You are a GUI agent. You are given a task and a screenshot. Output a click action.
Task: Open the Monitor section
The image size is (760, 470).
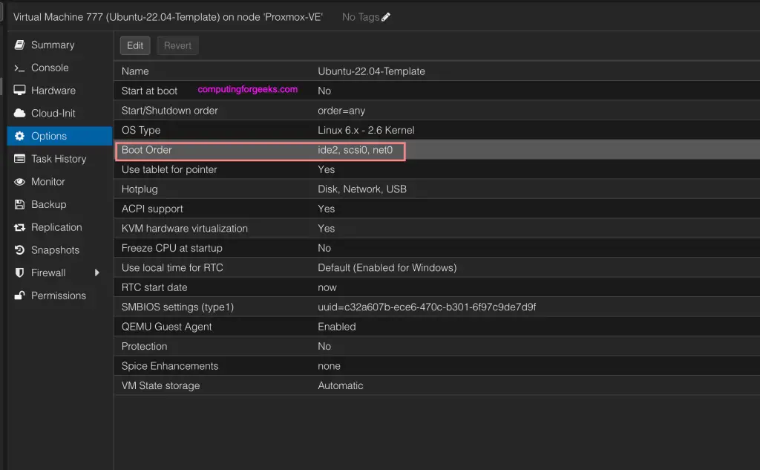[59, 182]
